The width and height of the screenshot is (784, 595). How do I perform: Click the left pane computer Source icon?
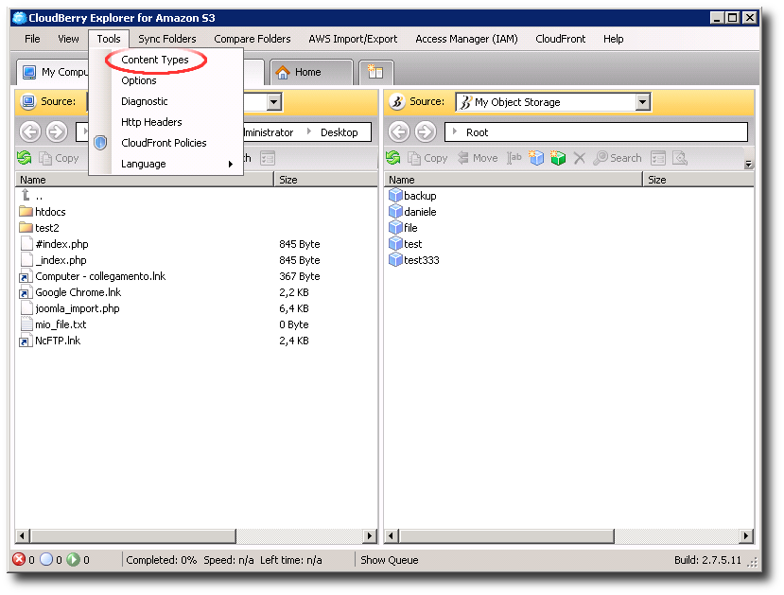28,101
